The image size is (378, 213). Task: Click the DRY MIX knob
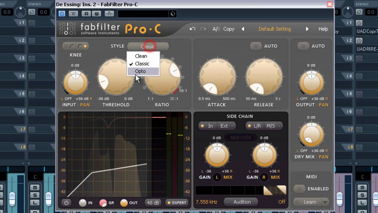coord(312,135)
